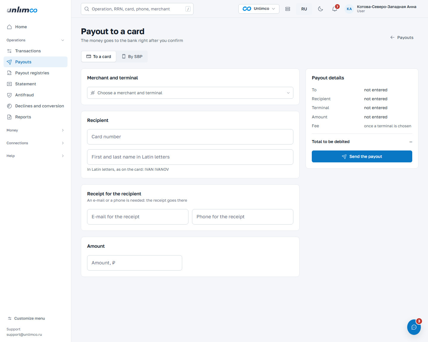Viewport: 428px width, 342px height.
Task: Open Antifraud menu item
Action: point(35,95)
